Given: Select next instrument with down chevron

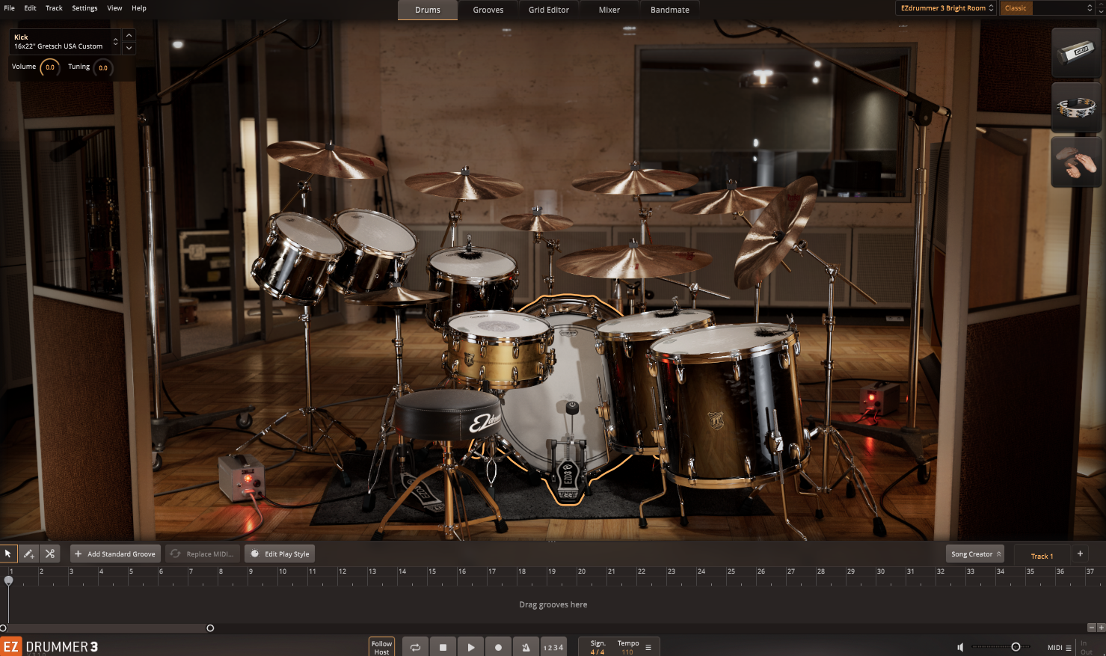Looking at the screenshot, I should click(129, 48).
